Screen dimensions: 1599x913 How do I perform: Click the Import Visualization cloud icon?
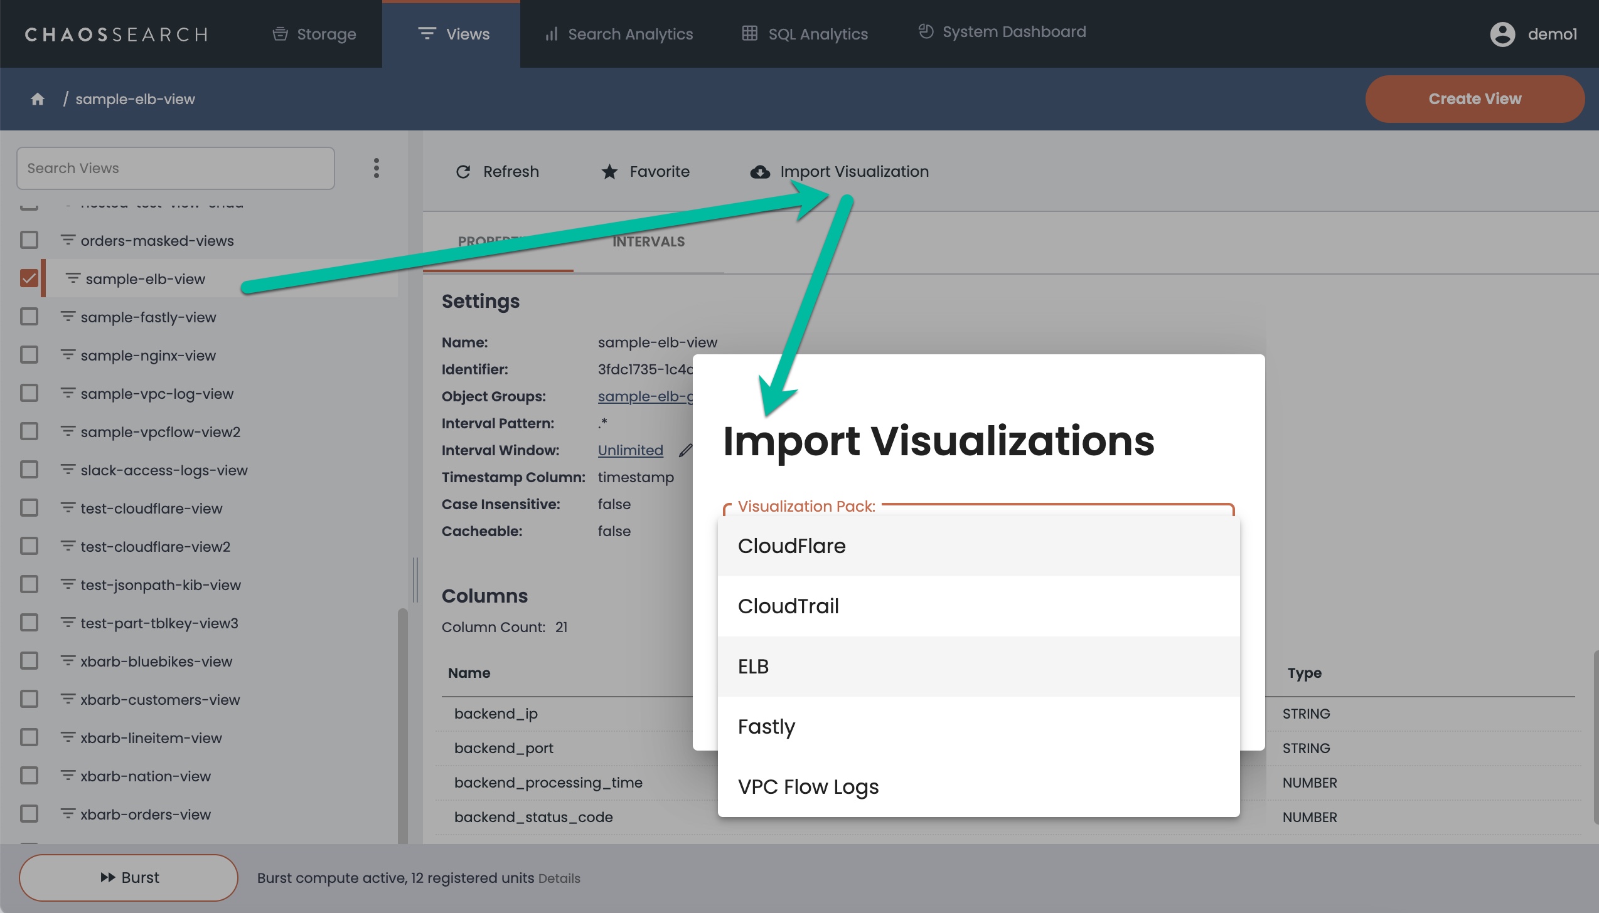pos(760,172)
